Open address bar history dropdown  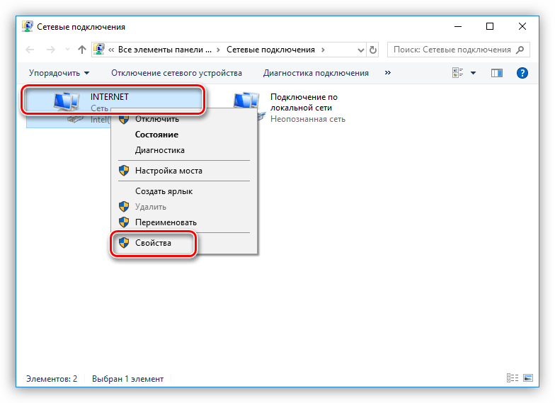361,50
